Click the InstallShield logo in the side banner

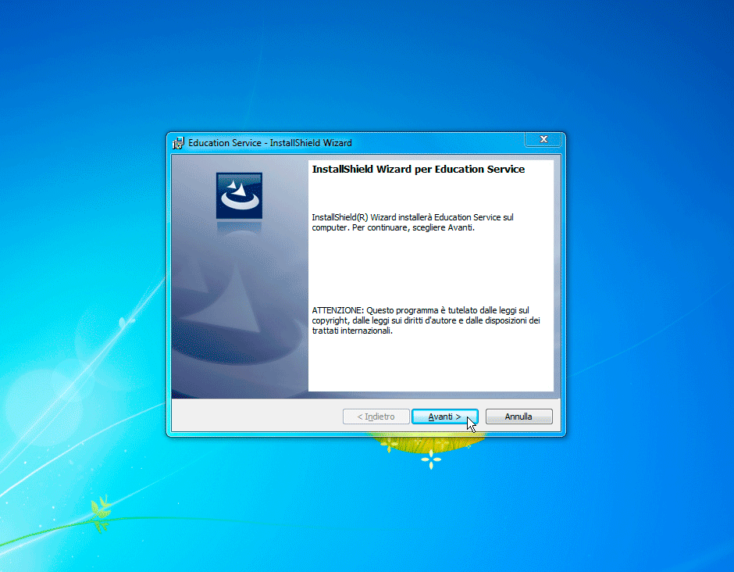(x=239, y=196)
